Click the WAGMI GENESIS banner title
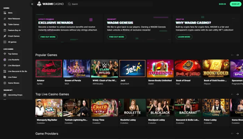 coord(120,23)
